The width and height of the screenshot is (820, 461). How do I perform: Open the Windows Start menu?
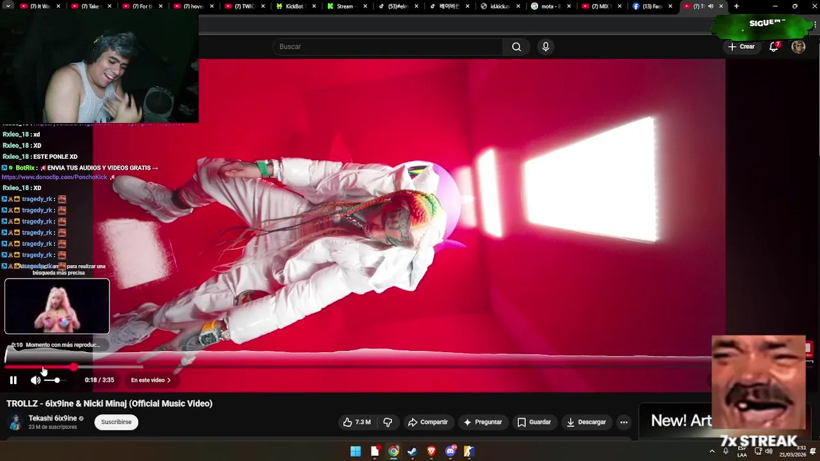click(x=356, y=451)
